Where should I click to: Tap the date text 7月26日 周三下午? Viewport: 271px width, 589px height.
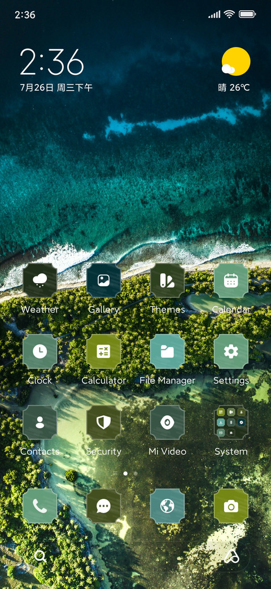(x=56, y=88)
